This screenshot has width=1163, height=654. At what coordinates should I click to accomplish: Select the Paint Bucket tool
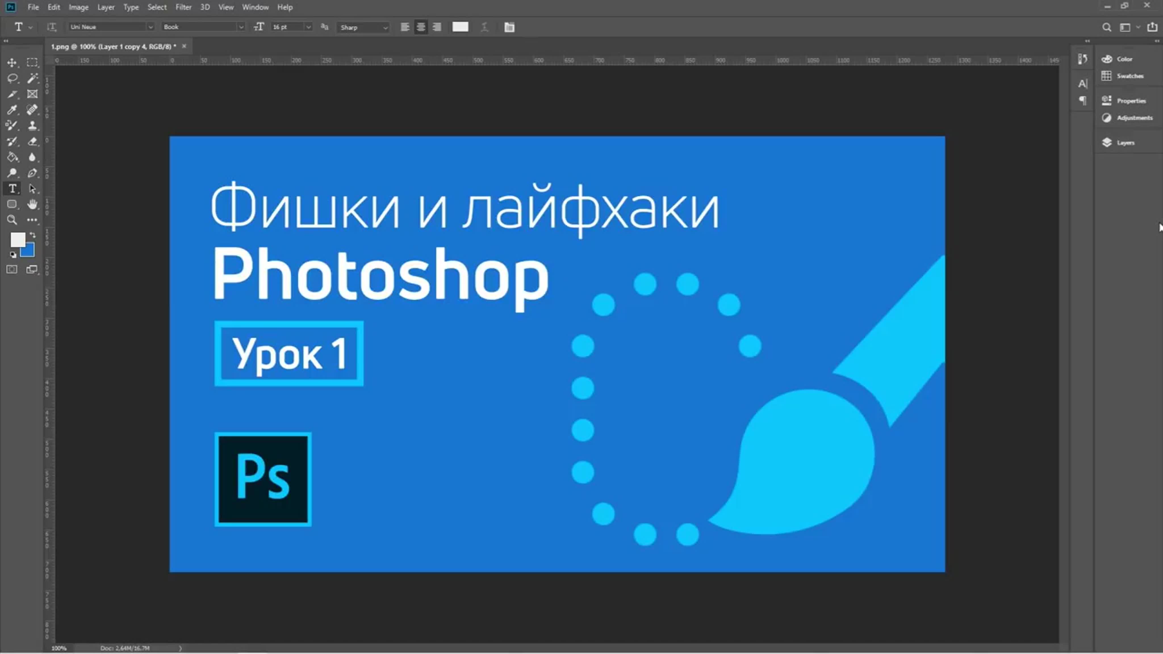12,157
